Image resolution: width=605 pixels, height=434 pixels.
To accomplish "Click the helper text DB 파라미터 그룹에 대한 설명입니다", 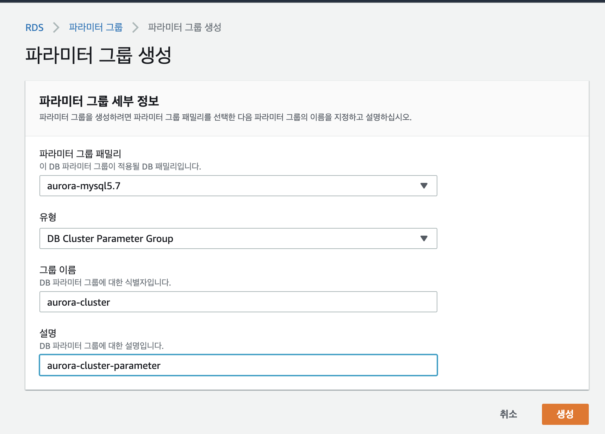I will click(101, 346).
